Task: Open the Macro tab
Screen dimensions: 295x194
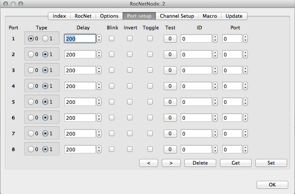Action: coord(210,16)
